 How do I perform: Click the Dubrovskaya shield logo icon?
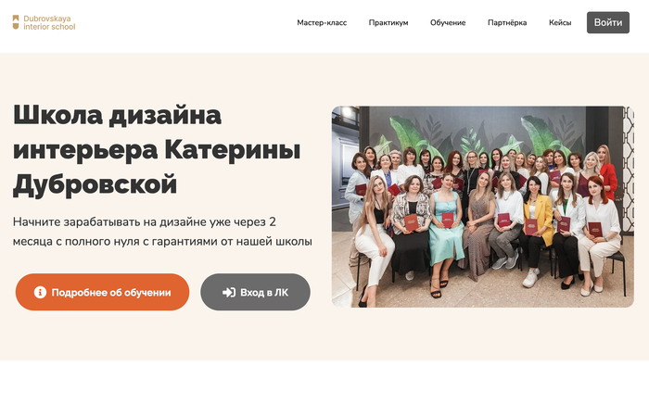click(16, 22)
